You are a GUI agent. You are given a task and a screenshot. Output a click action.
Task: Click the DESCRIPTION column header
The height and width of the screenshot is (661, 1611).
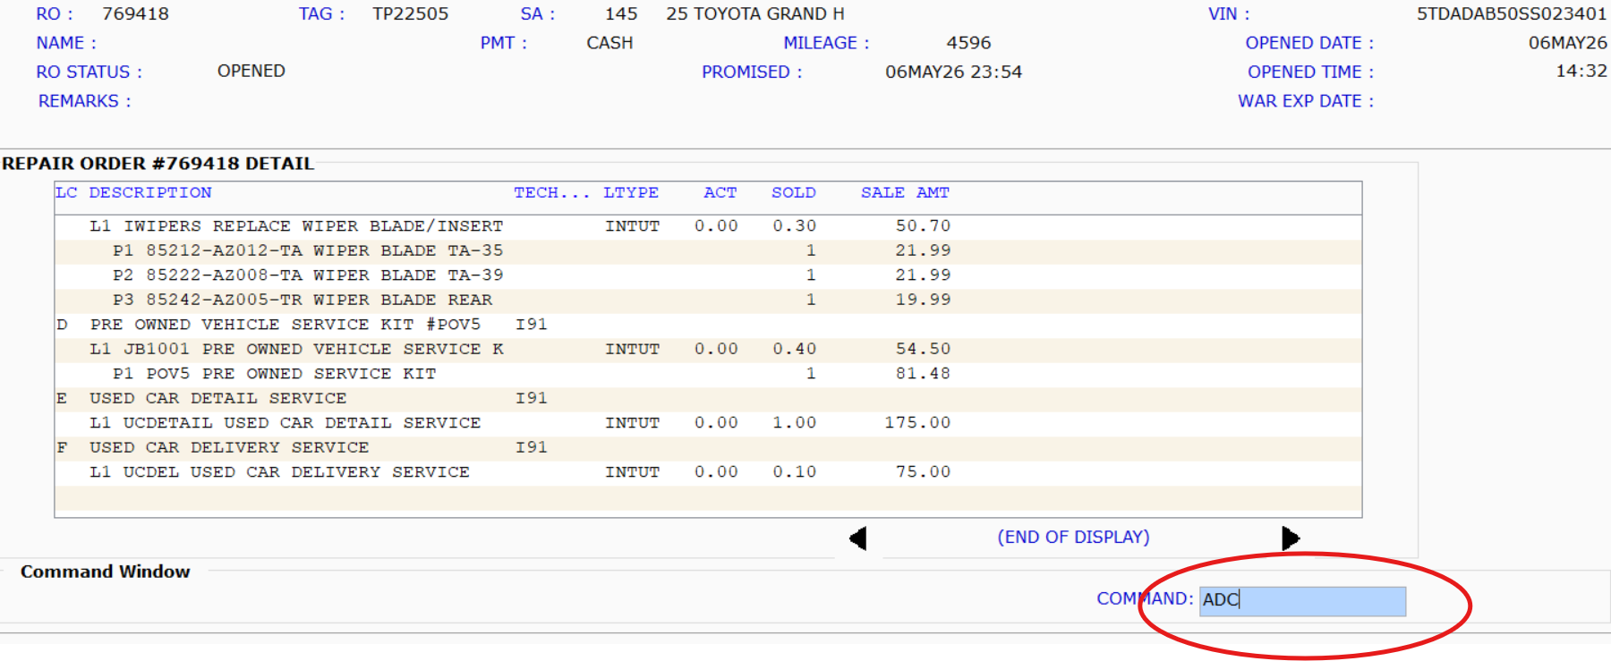tap(150, 193)
